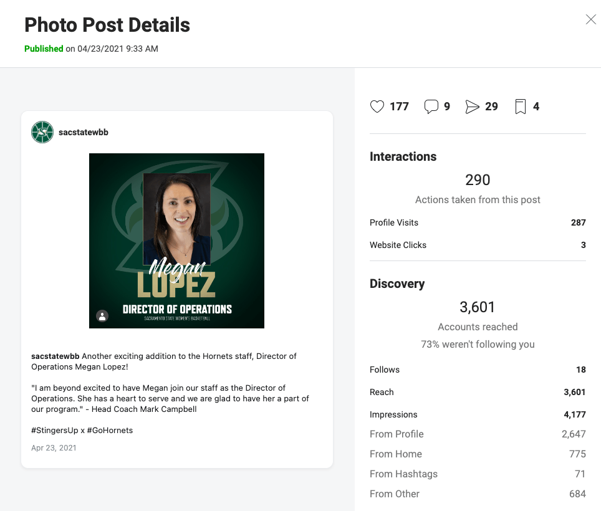Screen dimensions: 601x511
Task: Click the bookmark saves icon
Action: (x=521, y=107)
